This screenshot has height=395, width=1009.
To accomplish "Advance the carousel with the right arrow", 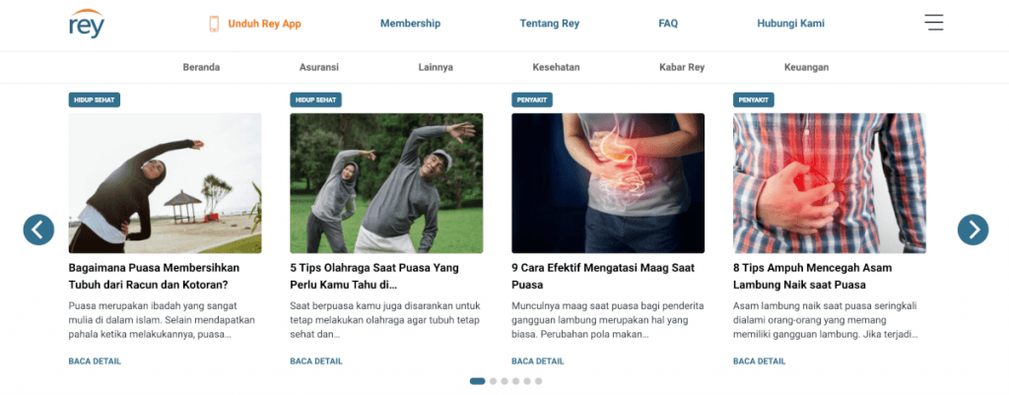I will tap(973, 230).
